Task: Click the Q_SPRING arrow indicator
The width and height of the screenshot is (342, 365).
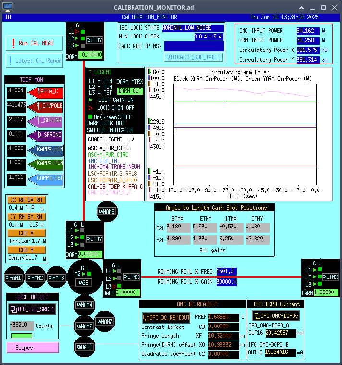Action: tap(46, 136)
